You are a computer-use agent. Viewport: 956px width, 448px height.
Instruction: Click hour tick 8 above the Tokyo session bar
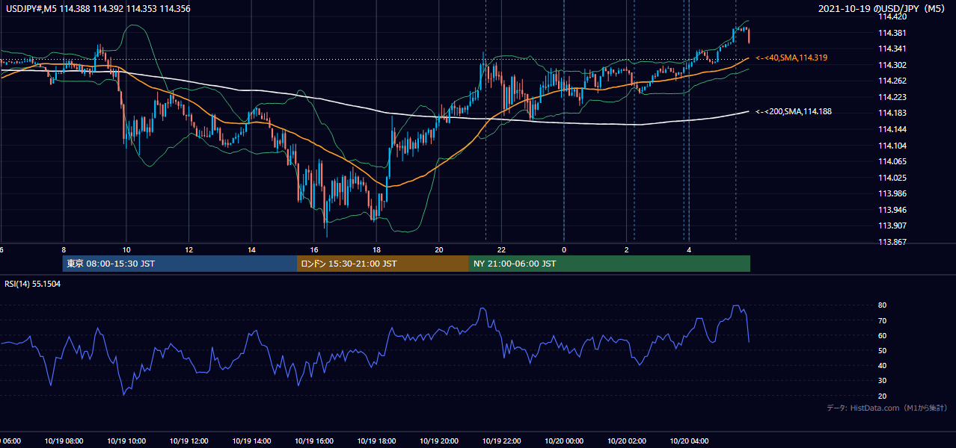pos(64,249)
